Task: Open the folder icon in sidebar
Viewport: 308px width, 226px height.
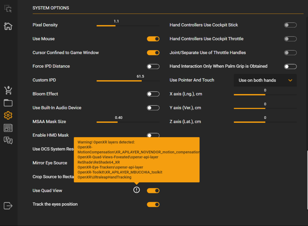Action: (8, 103)
